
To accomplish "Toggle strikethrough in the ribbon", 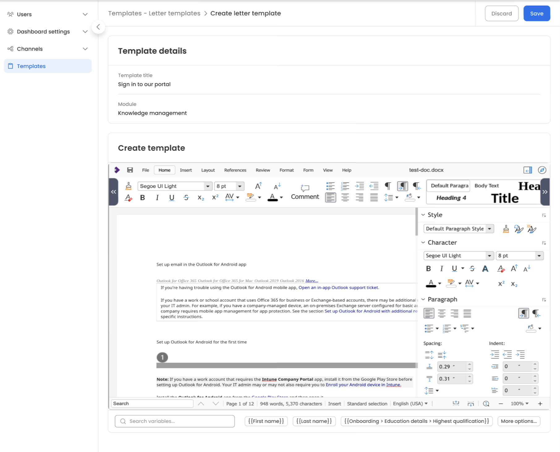I will pos(186,198).
